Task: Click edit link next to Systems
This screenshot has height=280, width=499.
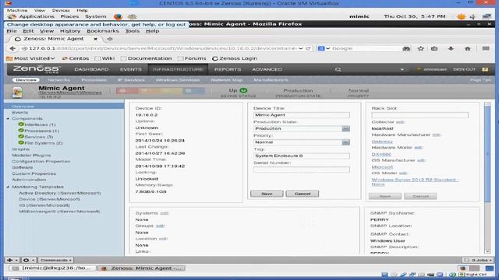Action: 165,213
